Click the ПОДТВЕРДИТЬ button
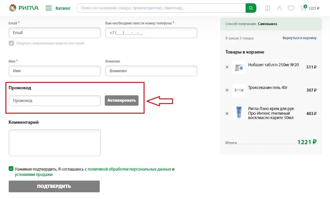The image size is (330, 199). point(54,186)
